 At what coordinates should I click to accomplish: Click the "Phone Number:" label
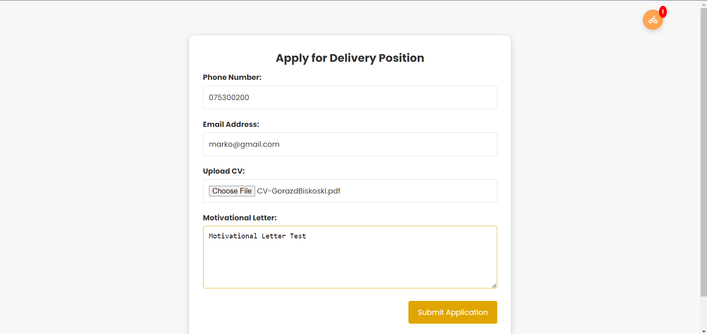(232, 77)
